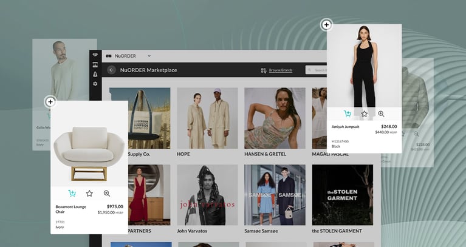This screenshot has height=247, width=466.
Task: Click the Amiyah Jumpsuit product title
Action: coord(345,127)
